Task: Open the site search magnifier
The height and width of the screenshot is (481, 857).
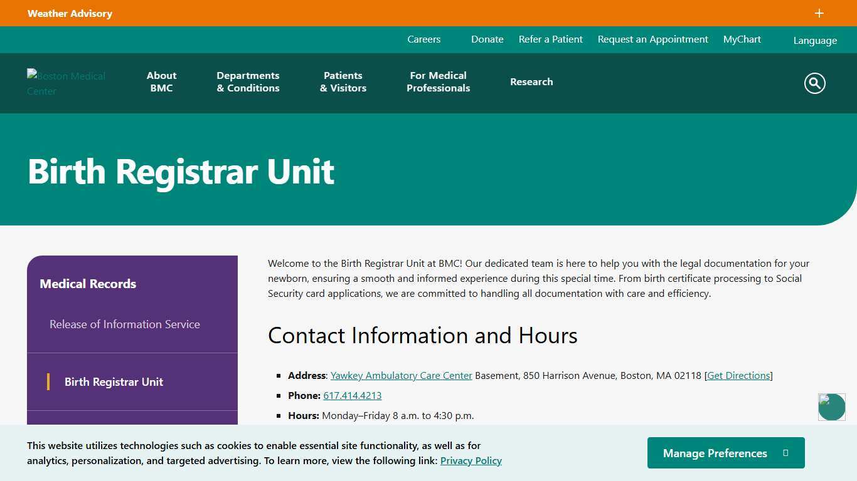Action: (x=814, y=83)
